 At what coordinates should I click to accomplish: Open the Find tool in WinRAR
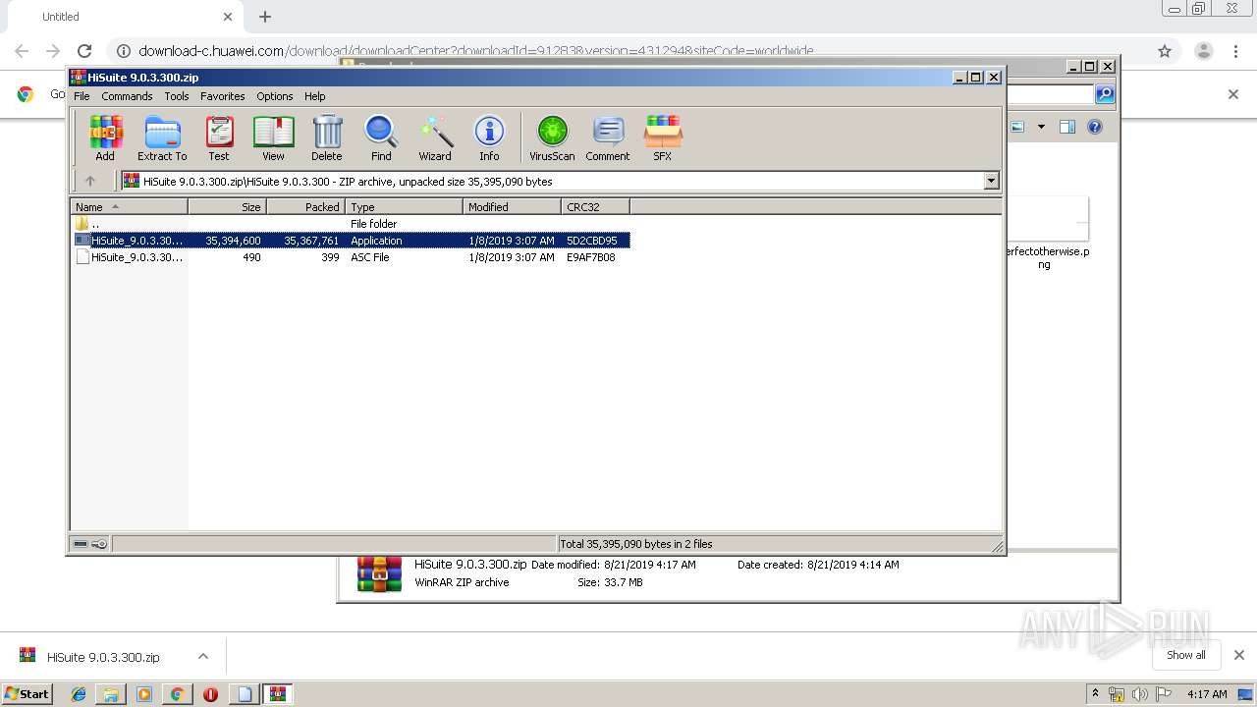pyautogui.click(x=381, y=137)
